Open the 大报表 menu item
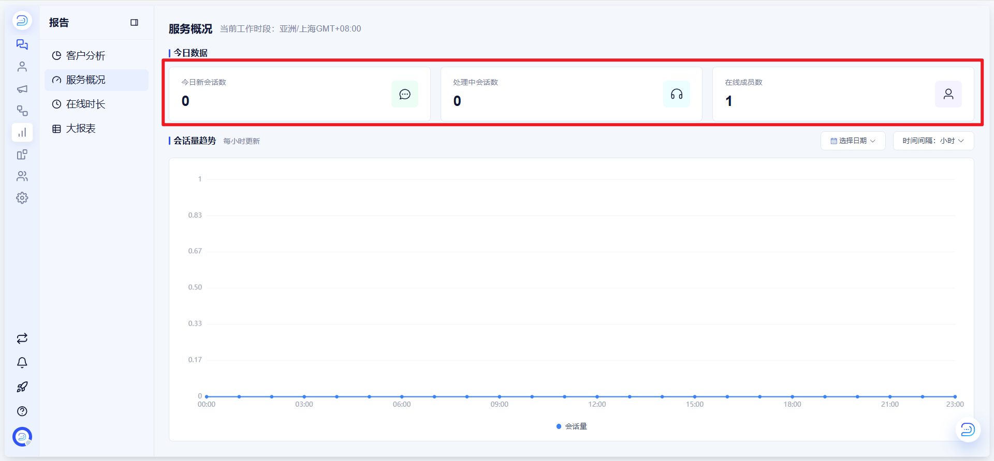This screenshot has width=994, height=461. tap(96, 129)
